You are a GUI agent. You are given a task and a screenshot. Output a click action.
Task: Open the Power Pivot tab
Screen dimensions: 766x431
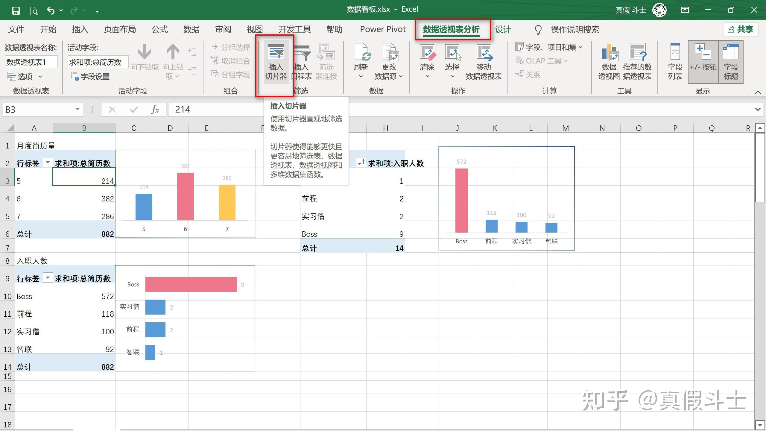pos(382,29)
